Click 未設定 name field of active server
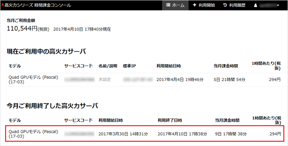This screenshot has height=146, width=288. [104, 80]
